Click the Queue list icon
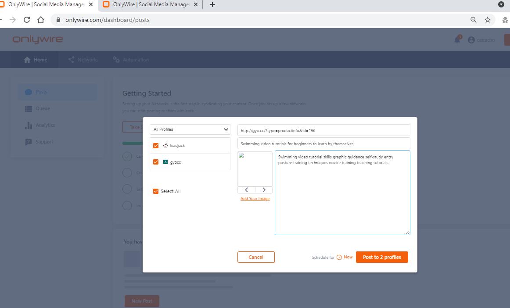 click(29, 109)
